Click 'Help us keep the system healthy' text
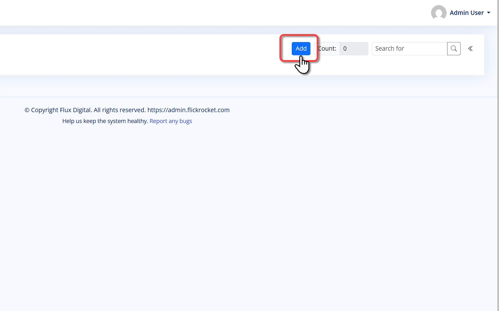Image resolution: width=499 pixels, height=311 pixels. point(105,121)
